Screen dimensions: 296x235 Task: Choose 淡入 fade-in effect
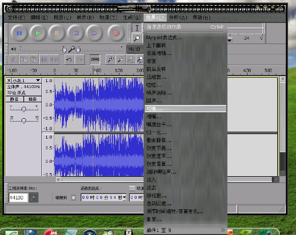click(185, 180)
